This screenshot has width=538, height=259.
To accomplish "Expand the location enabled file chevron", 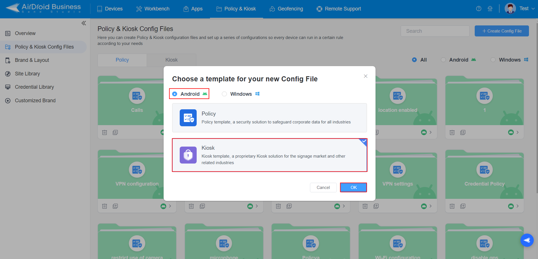I will 430,132.
